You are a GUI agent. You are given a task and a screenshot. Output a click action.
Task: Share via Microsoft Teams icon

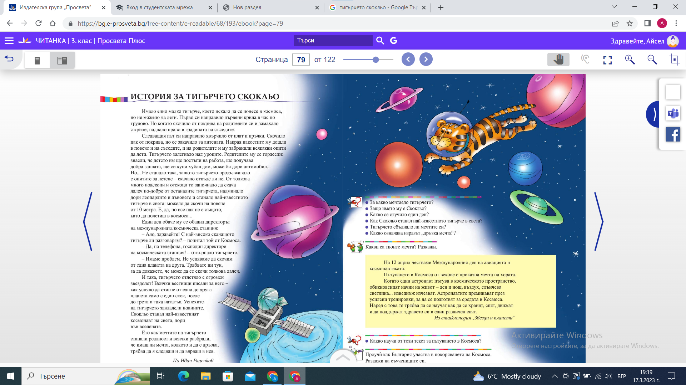click(x=673, y=114)
